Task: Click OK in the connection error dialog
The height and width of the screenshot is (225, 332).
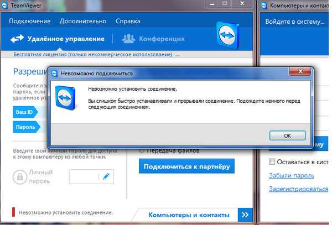Action: [288, 135]
